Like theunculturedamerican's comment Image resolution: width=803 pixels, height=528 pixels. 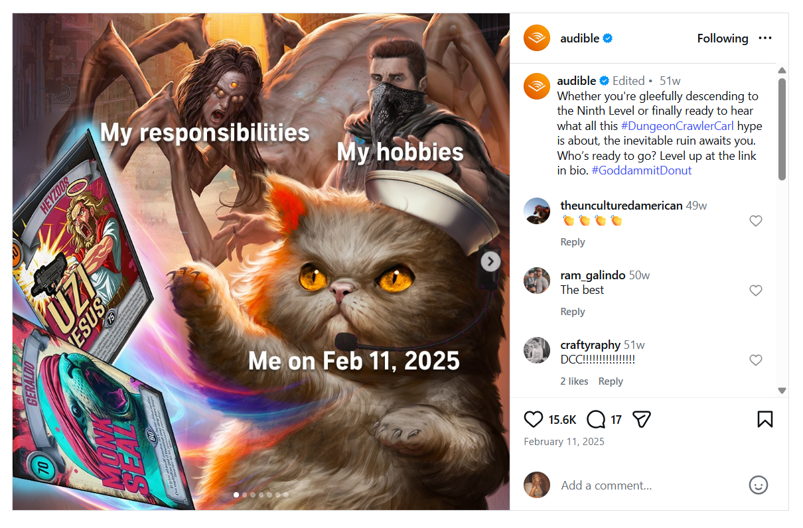pos(755,221)
